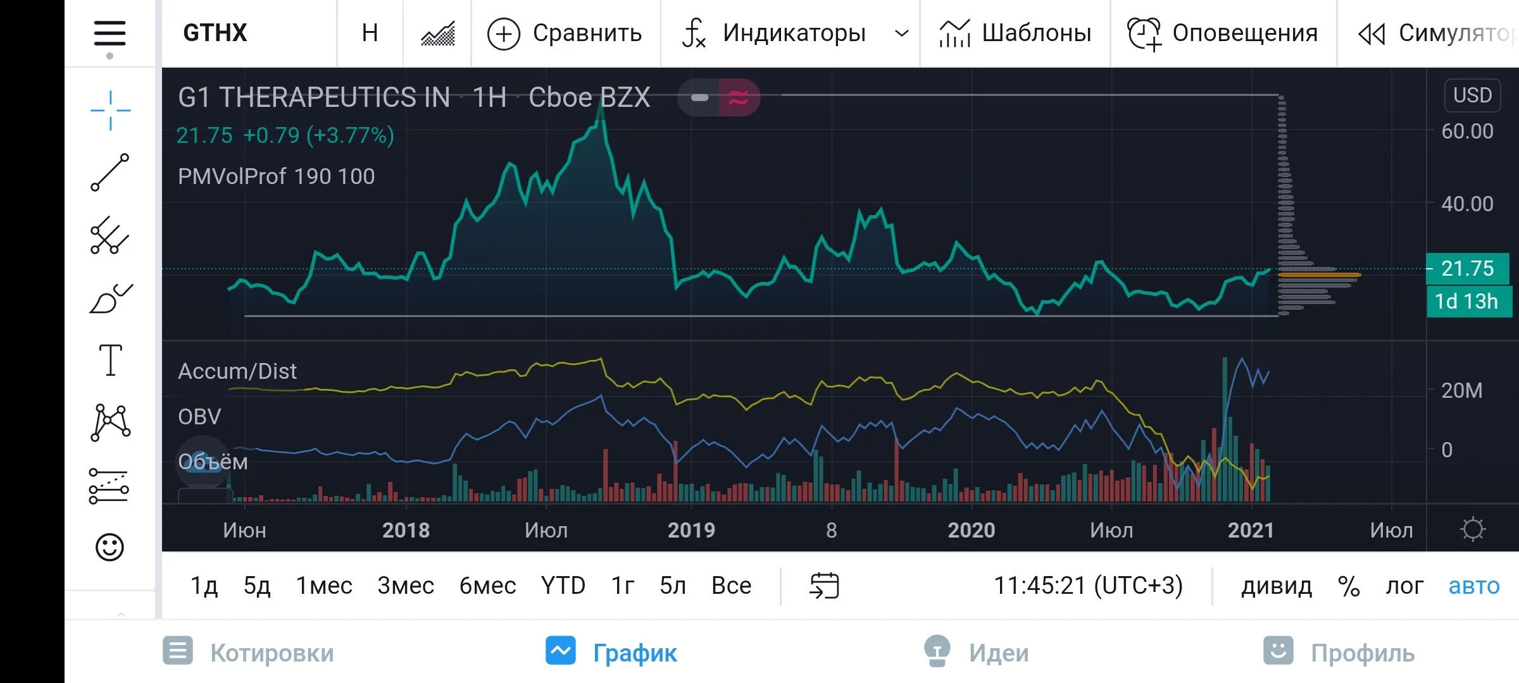This screenshot has height=683, width=1519.
Task: Select the pitchfork drawing tool
Action: [x=110, y=235]
